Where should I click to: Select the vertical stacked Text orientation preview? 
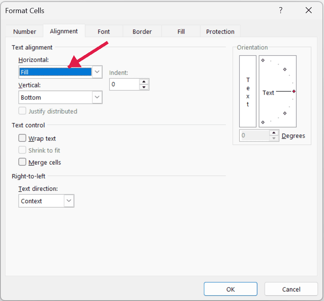(x=248, y=92)
